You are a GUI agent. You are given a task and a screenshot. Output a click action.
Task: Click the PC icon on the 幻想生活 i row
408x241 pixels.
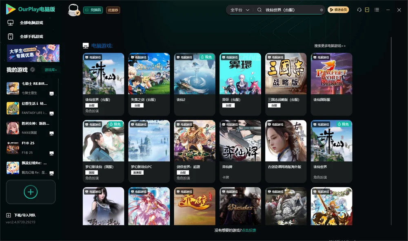tap(51, 114)
